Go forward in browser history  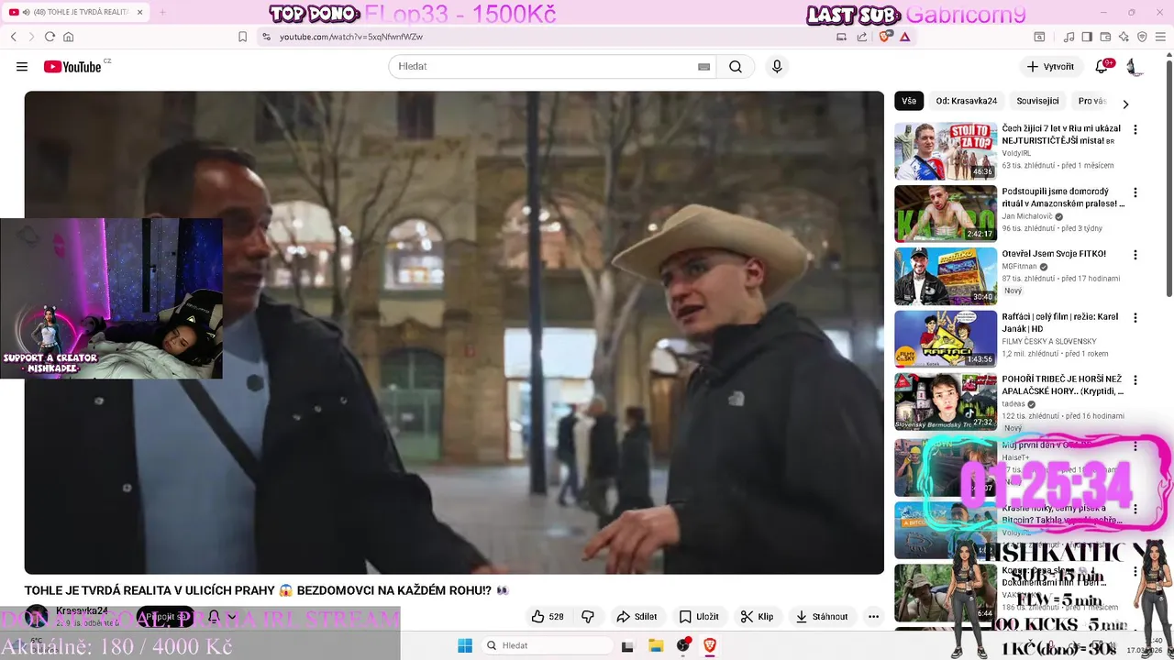(x=31, y=37)
